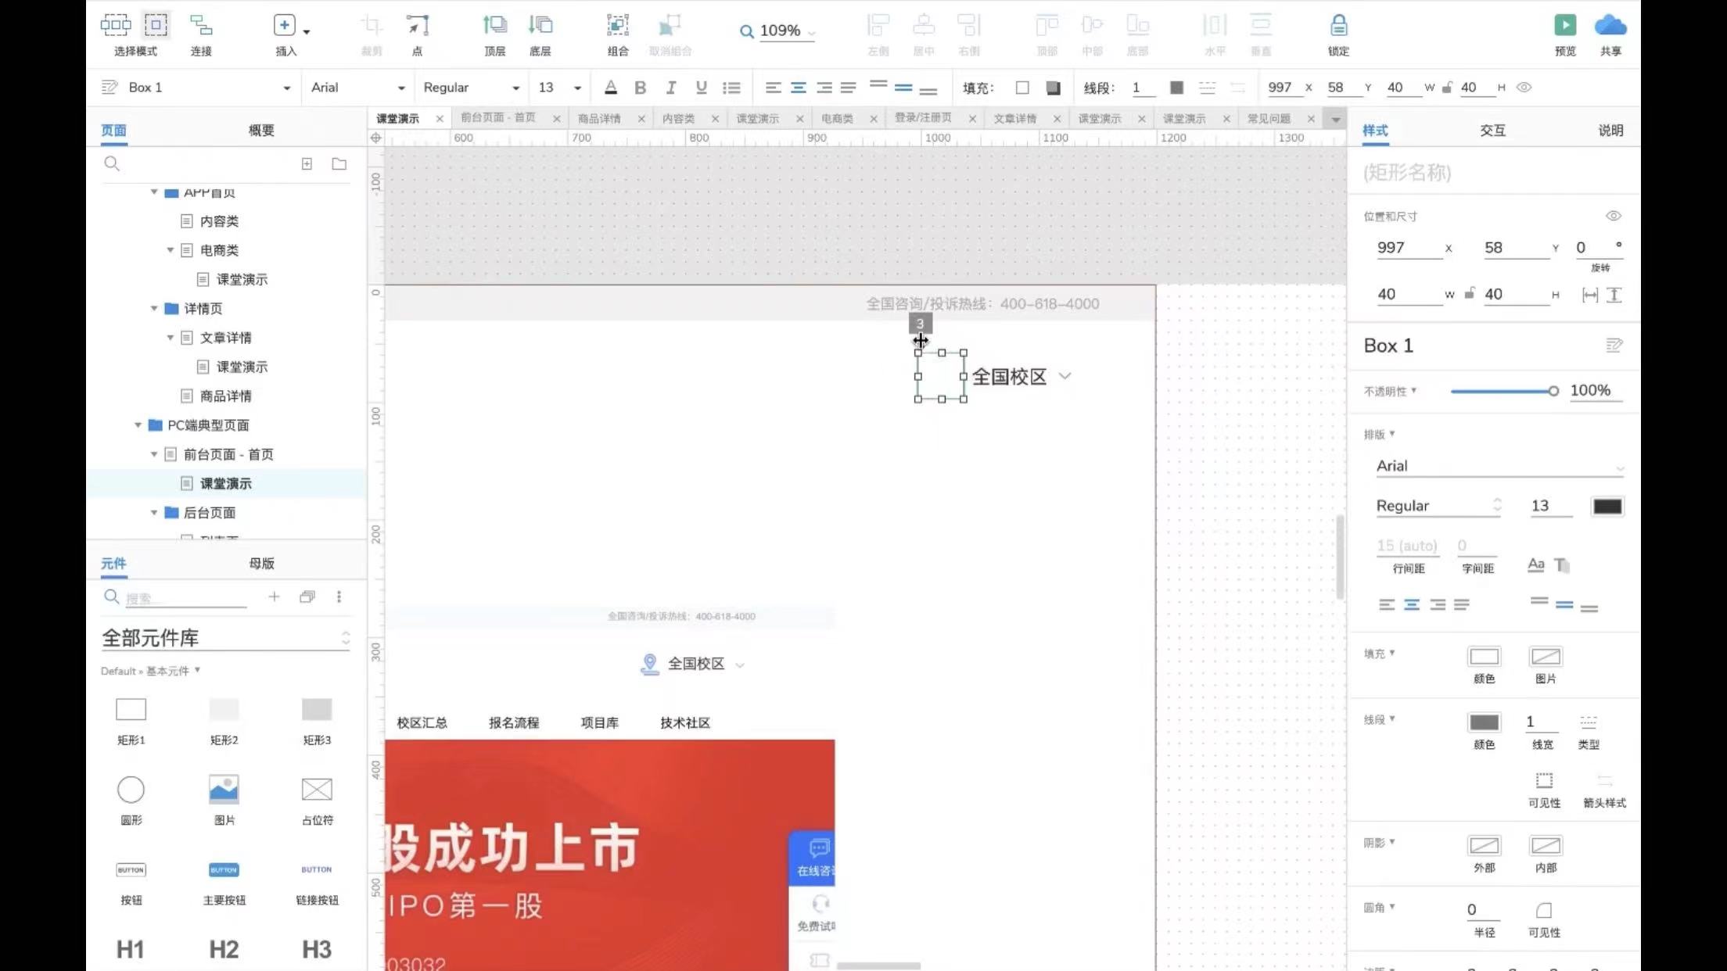Toggle the Bold formatting button

(640, 88)
